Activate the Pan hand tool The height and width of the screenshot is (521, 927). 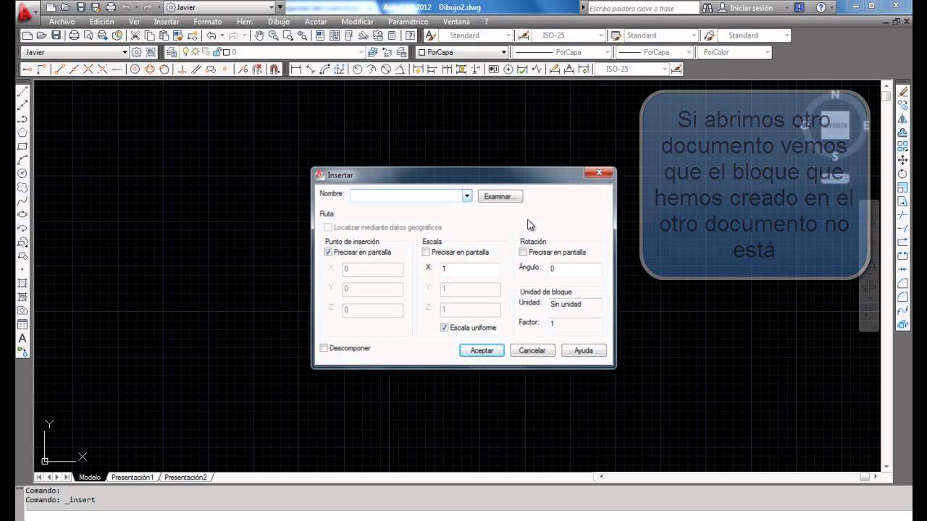tap(259, 35)
